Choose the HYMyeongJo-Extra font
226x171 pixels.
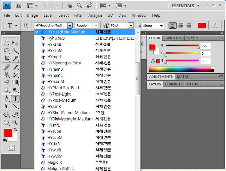pos(84,63)
